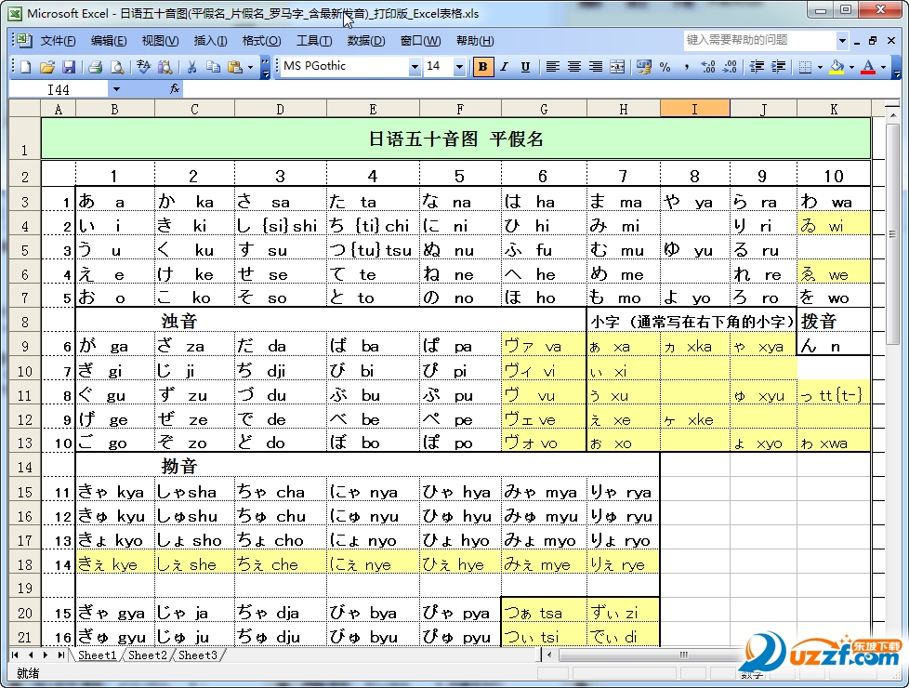Decrease decimal places

[x=730, y=67]
